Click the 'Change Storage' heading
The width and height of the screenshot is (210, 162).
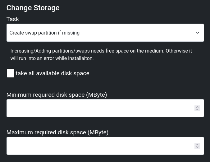click(x=33, y=8)
